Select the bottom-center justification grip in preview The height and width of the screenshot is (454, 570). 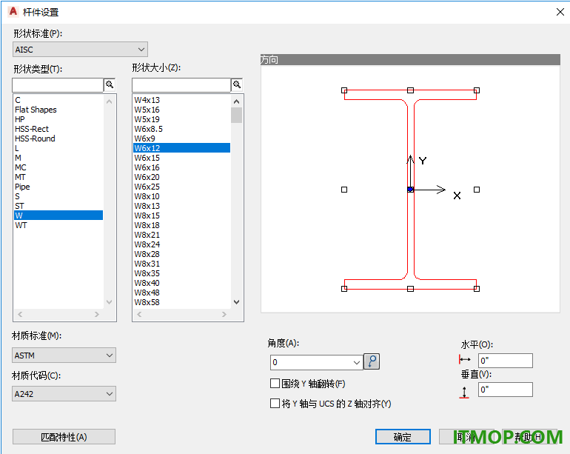410,289
